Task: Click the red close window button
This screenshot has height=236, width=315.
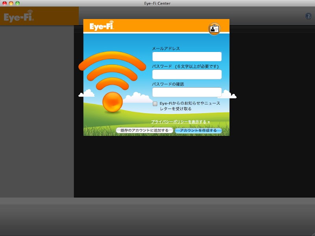Action: point(5,3)
